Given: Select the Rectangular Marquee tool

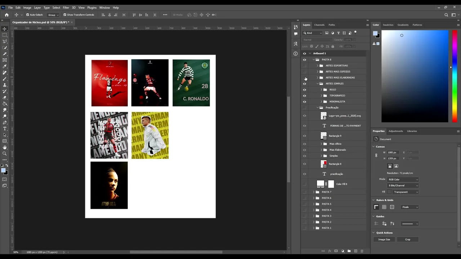Looking at the screenshot, I should point(5,35).
